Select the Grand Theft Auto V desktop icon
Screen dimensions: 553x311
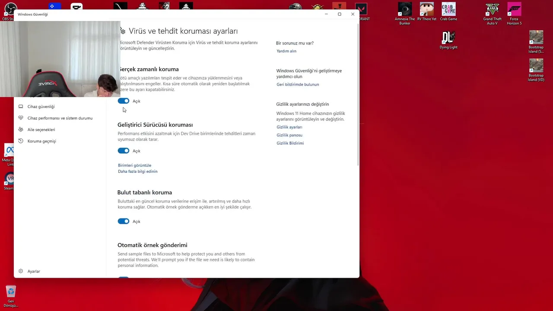point(493,14)
